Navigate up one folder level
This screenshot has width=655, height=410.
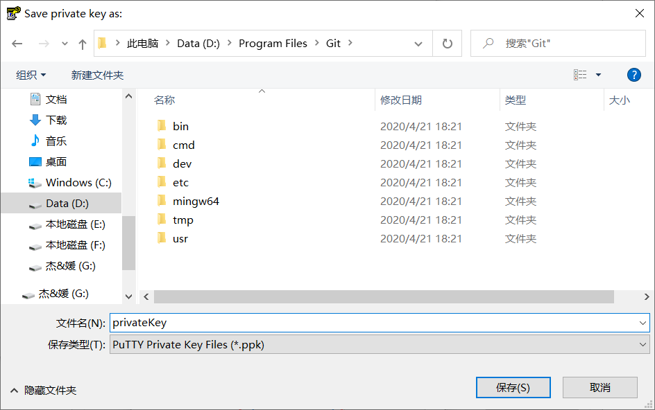click(x=82, y=43)
